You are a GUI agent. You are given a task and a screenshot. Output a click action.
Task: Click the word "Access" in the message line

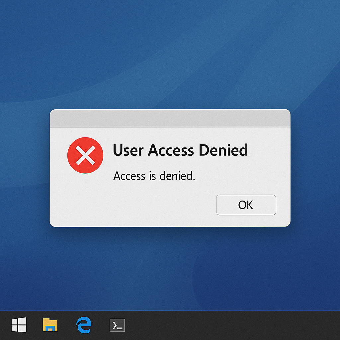click(x=129, y=176)
